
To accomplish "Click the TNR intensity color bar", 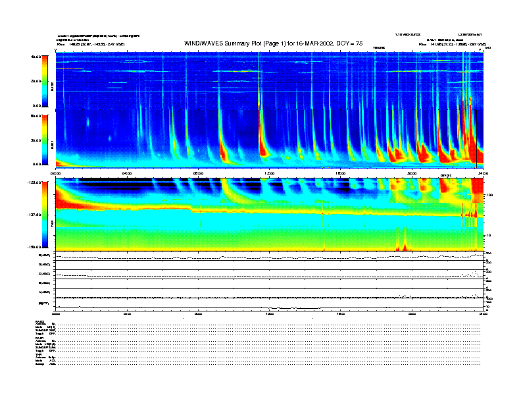I will (45, 215).
